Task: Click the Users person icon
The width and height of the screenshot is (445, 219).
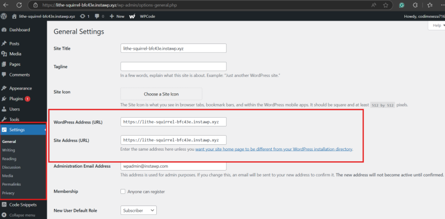Action: (x=4, y=109)
